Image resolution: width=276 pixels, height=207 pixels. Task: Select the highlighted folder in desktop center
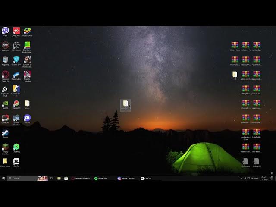(125, 105)
